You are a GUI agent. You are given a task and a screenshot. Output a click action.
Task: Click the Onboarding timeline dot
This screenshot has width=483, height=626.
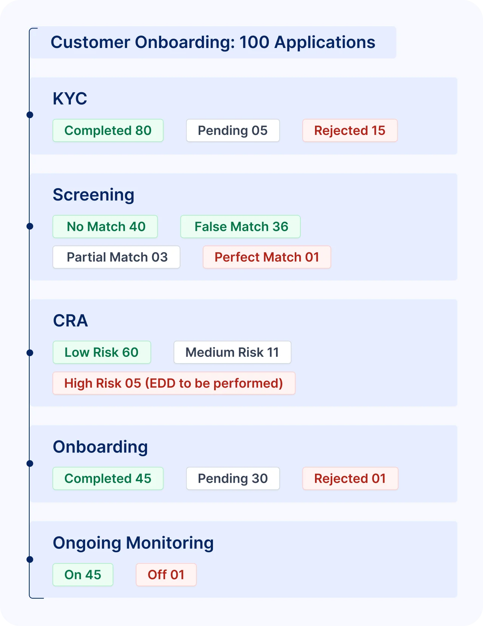pyautogui.click(x=30, y=464)
